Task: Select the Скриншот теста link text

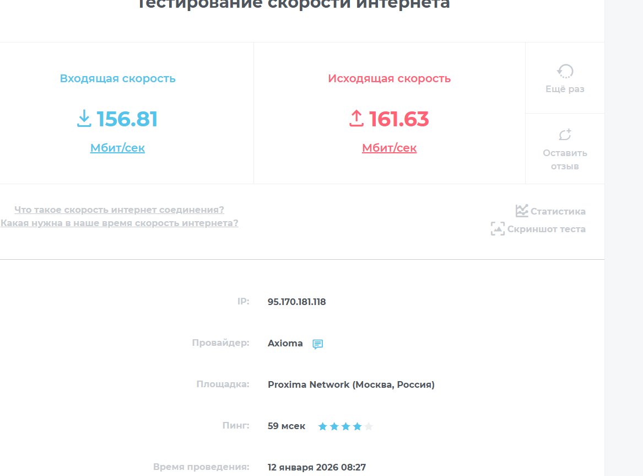Action: [x=546, y=229]
